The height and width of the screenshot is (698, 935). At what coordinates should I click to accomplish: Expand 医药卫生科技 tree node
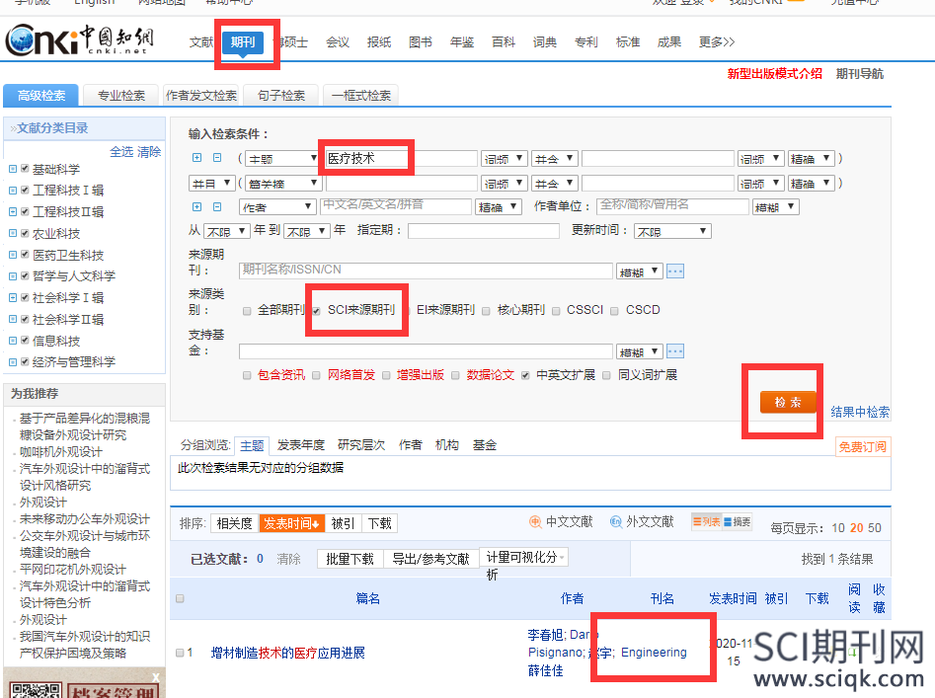(13, 255)
